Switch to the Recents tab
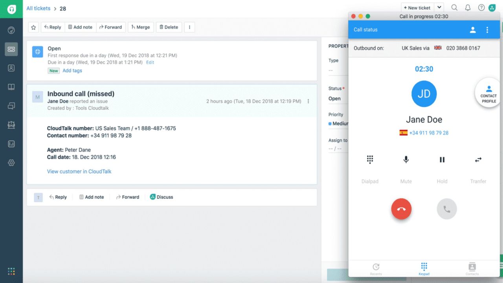The height and width of the screenshot is (283, 503). 376,269
